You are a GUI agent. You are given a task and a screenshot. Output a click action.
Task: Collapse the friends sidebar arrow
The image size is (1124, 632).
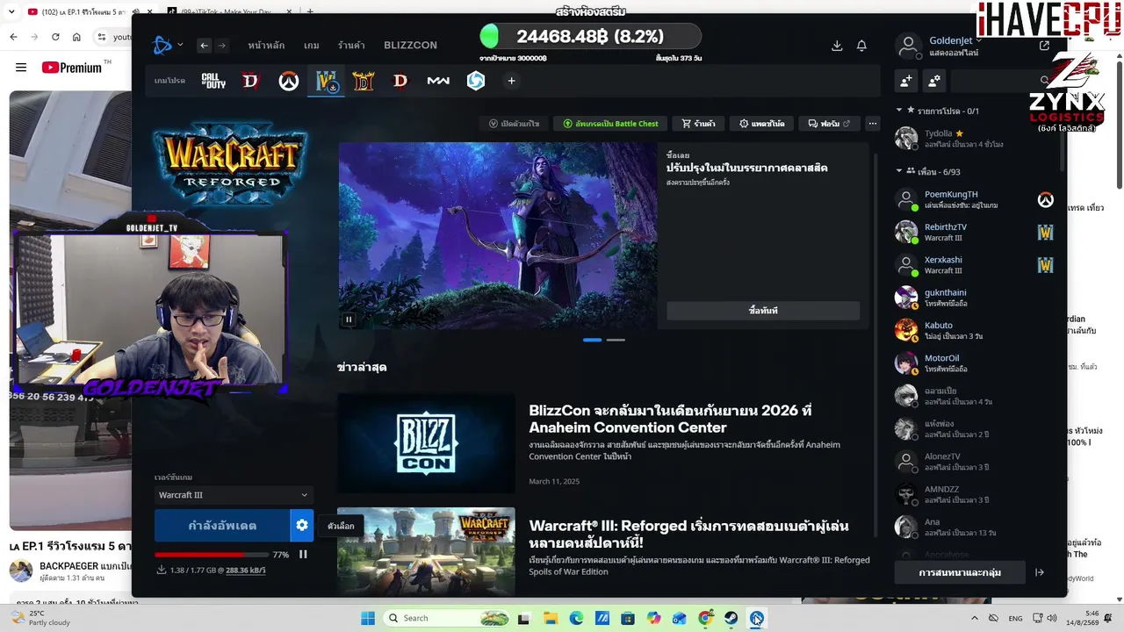(x=1040, y=572)
